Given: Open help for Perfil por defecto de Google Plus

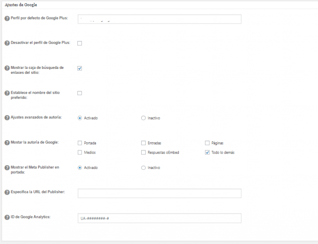Looking at the screenshot, I should click(x=7, y=19).
